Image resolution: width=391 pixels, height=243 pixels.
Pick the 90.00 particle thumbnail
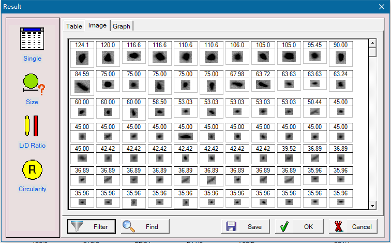click(x=340, y=57)
